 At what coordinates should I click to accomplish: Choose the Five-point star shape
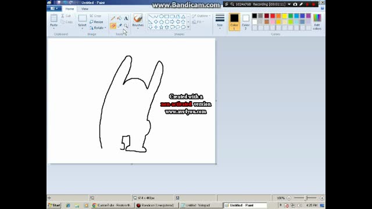pyautogui.click(x=162, y=27)
